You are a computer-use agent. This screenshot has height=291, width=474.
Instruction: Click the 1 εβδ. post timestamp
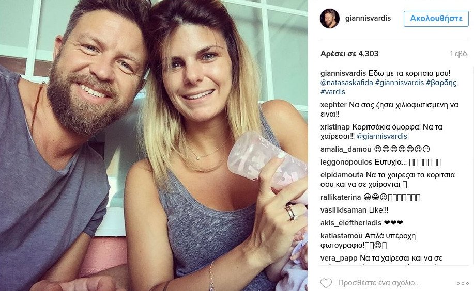pyautogui.click(x=459, y=54)
